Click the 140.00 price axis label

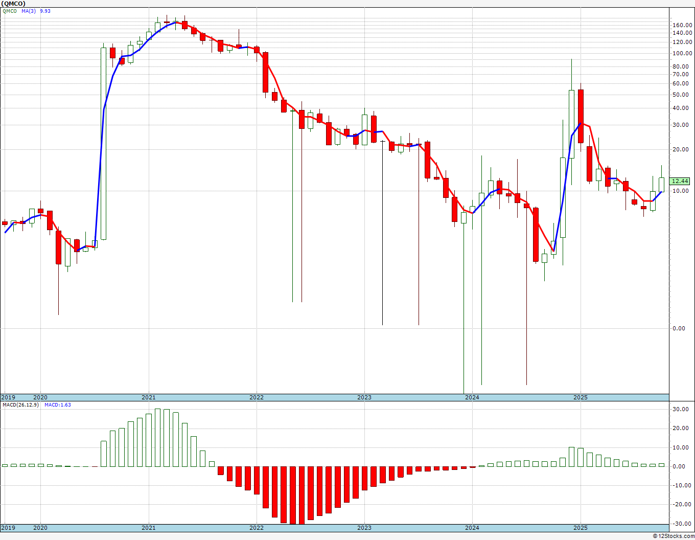[x=682, y=33]
